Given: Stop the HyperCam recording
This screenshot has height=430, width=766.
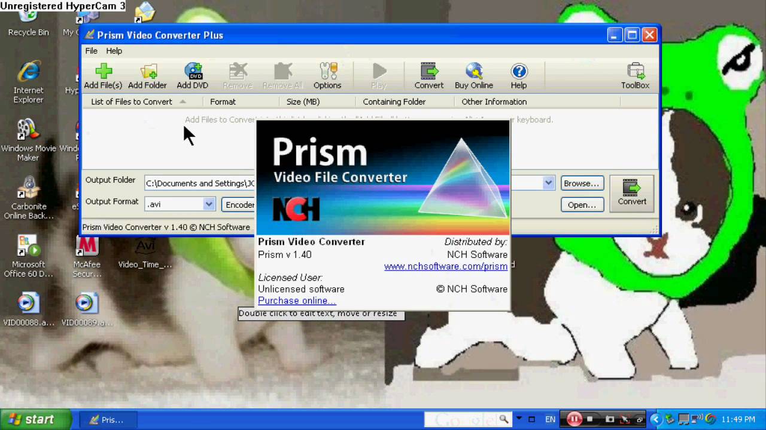Looking at the screenshot, I should point(590,419).
